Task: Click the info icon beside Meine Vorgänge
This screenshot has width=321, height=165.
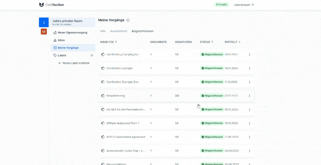Action: point(128,20)
